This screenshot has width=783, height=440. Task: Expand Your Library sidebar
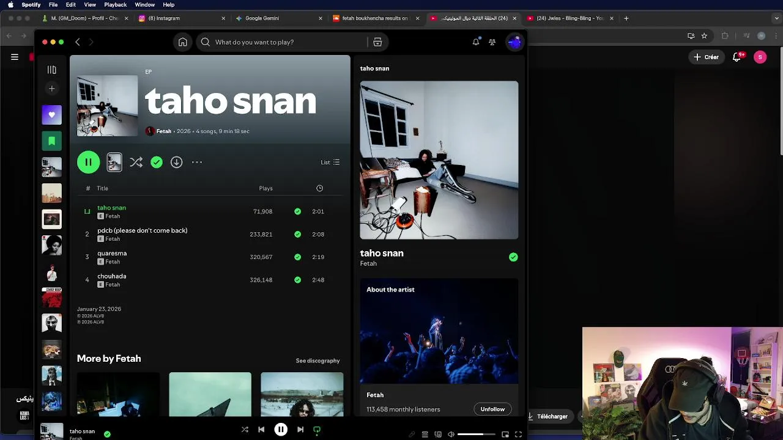click(52, 70)
